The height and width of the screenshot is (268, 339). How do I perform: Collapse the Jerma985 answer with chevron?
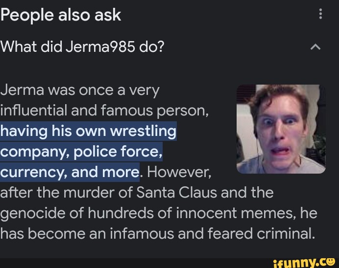pyautogui.click(x=315, y=47)
